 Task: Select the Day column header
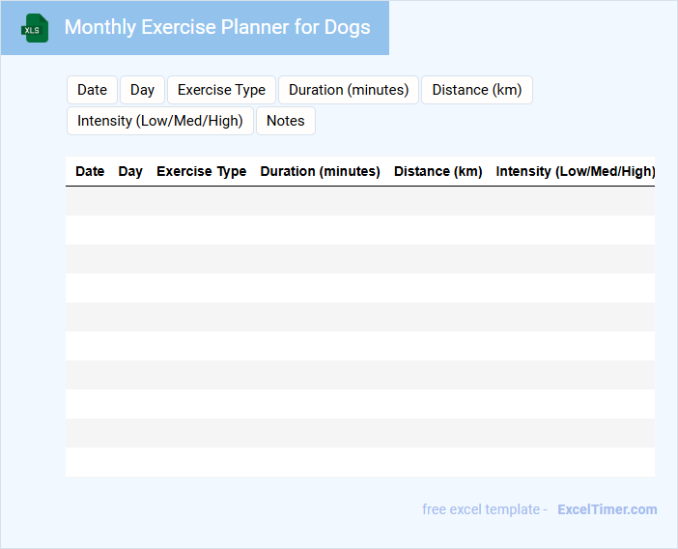[x=130, y=171]
